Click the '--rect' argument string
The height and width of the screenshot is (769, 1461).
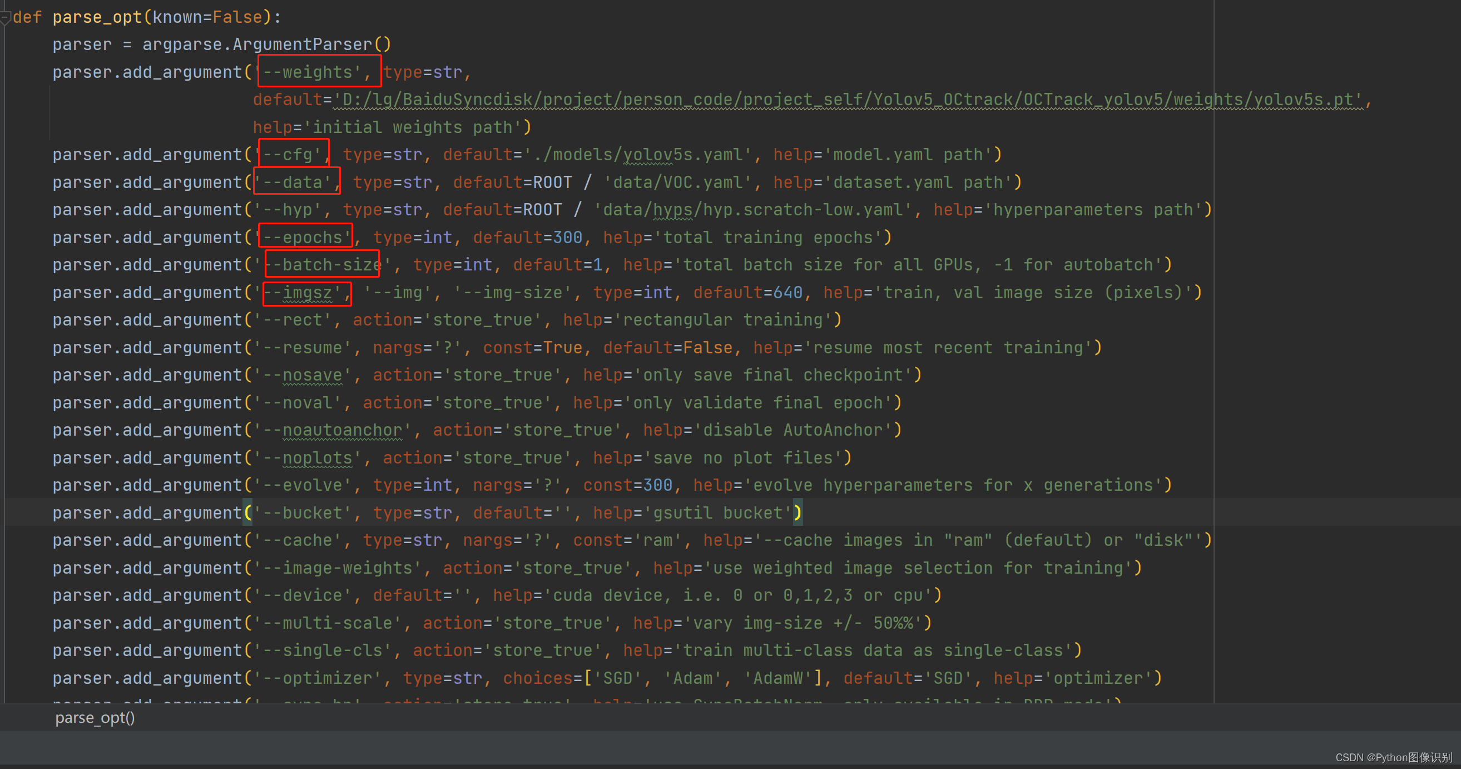293,319
